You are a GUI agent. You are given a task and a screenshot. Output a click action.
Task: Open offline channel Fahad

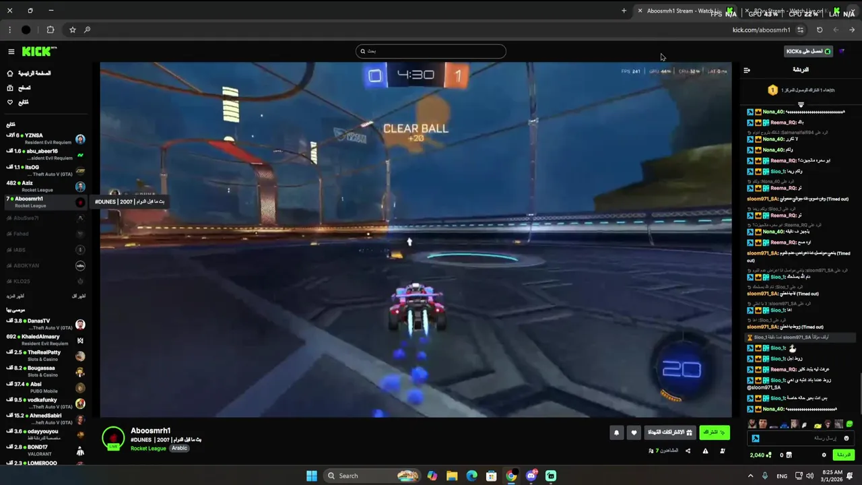[46, 234]
